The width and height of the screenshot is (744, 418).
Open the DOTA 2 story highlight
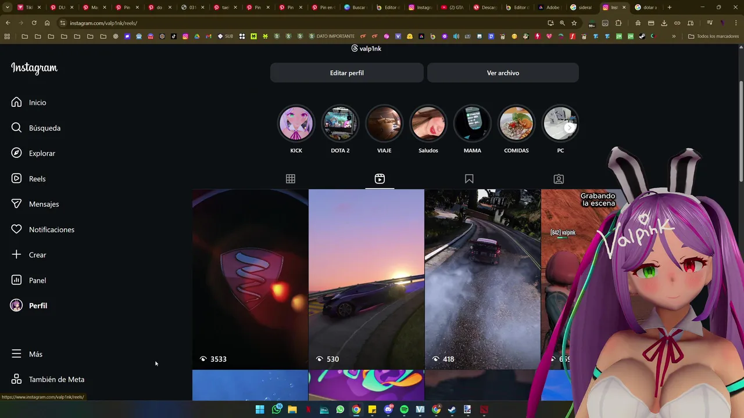(340, 124)
